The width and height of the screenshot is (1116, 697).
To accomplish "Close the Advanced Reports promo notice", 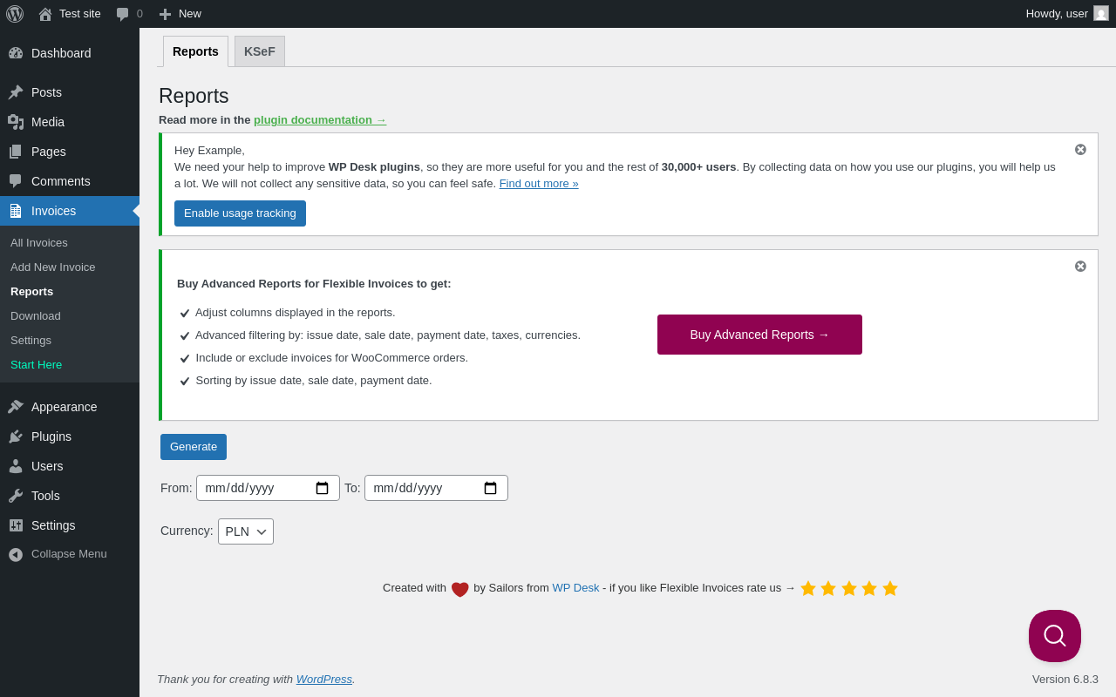I will click(1080, 267).
